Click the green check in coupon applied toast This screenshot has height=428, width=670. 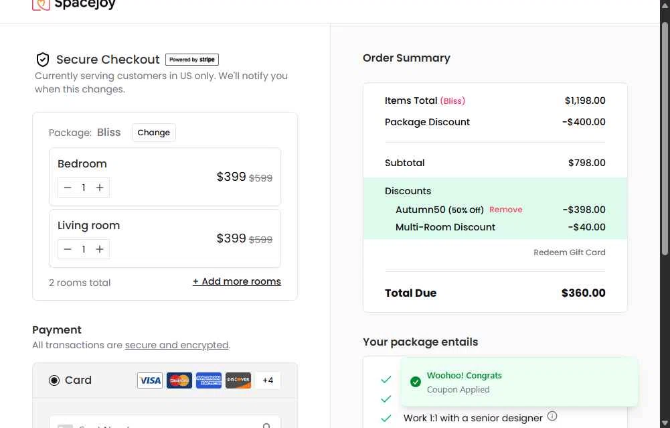(416, 382)
